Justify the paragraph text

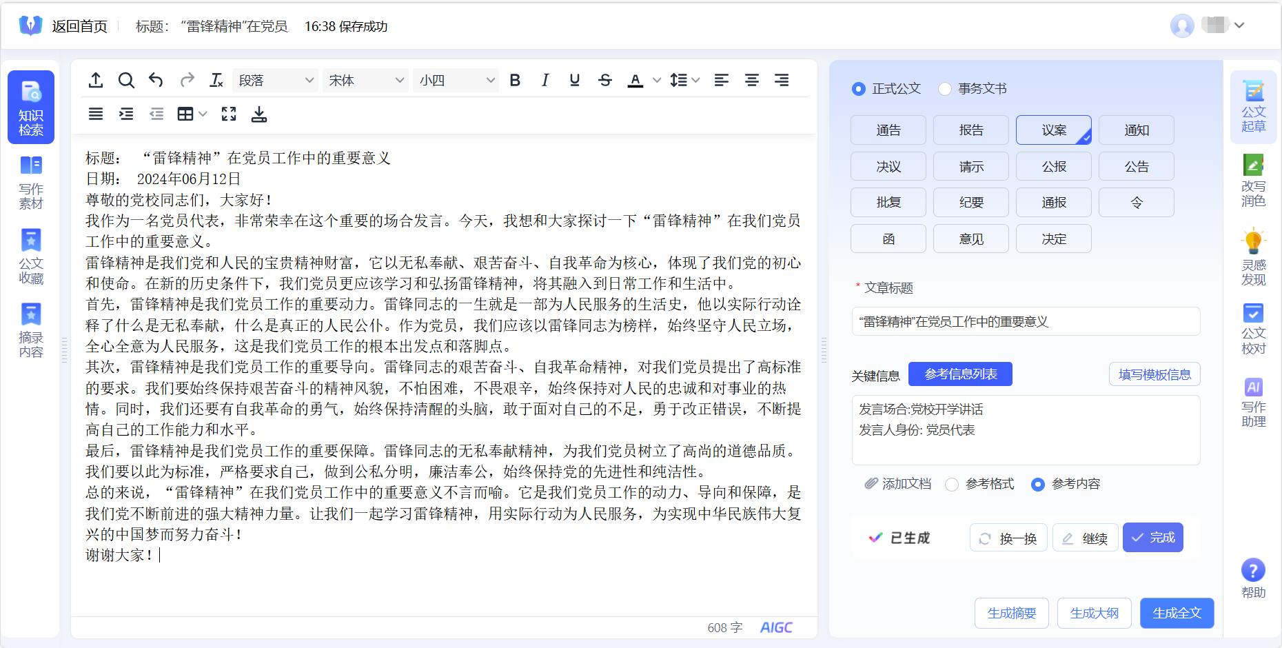pos(96,114)
